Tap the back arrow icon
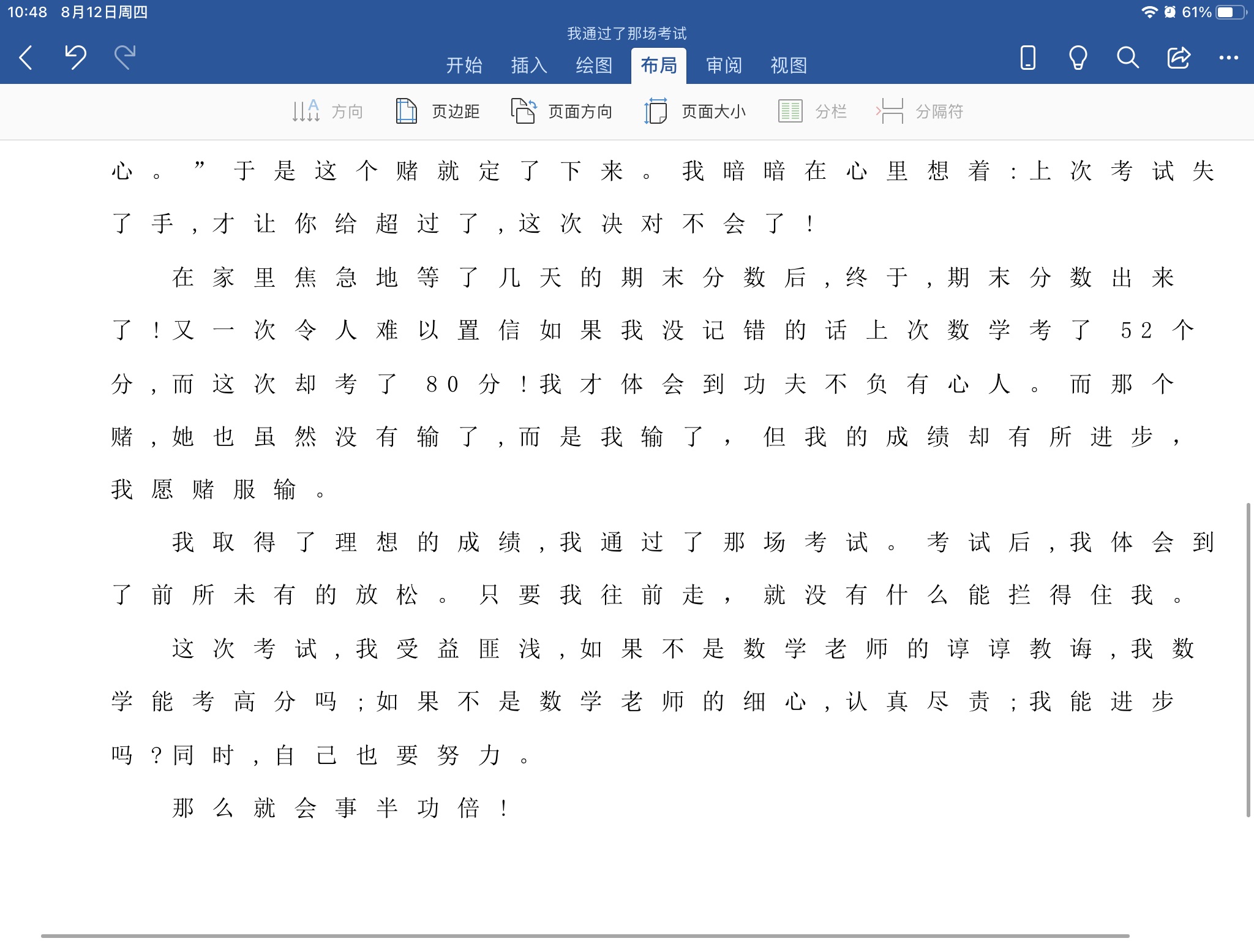 [26, 58]
